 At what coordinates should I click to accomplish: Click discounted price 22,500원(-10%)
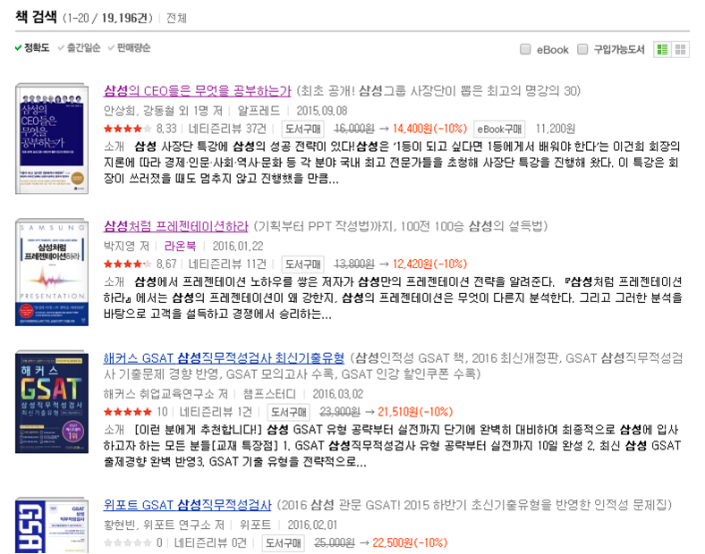[x=410, y=542]
